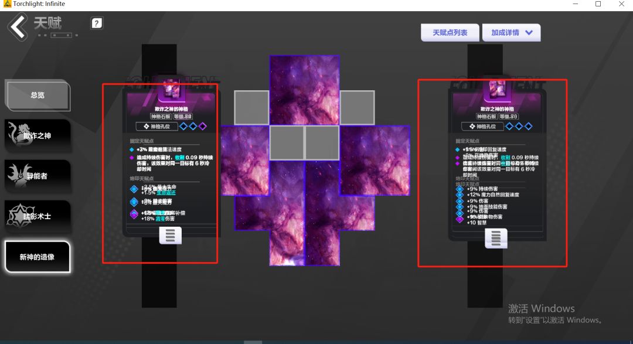The height and width of the screenshot is (344, 633).
Task: Select the purple socket diamond on the left card
Action: 203,127
